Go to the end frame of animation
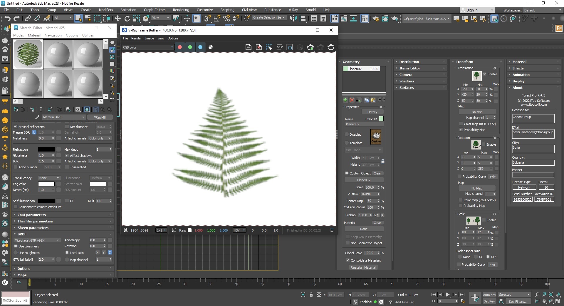Screen dimensions: 564x306 [462, 295]
